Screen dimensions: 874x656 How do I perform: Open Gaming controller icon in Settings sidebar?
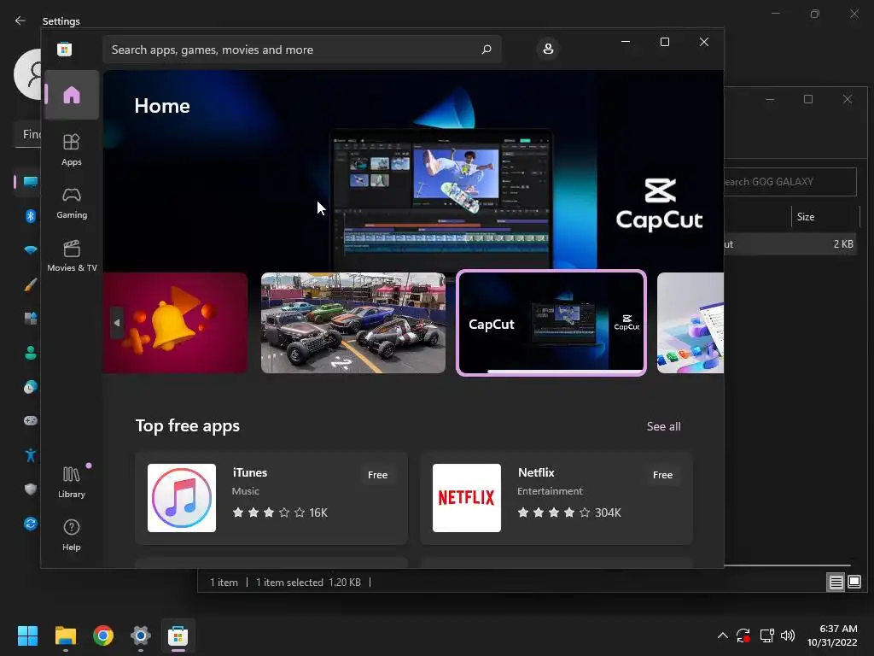coord(31,420)
